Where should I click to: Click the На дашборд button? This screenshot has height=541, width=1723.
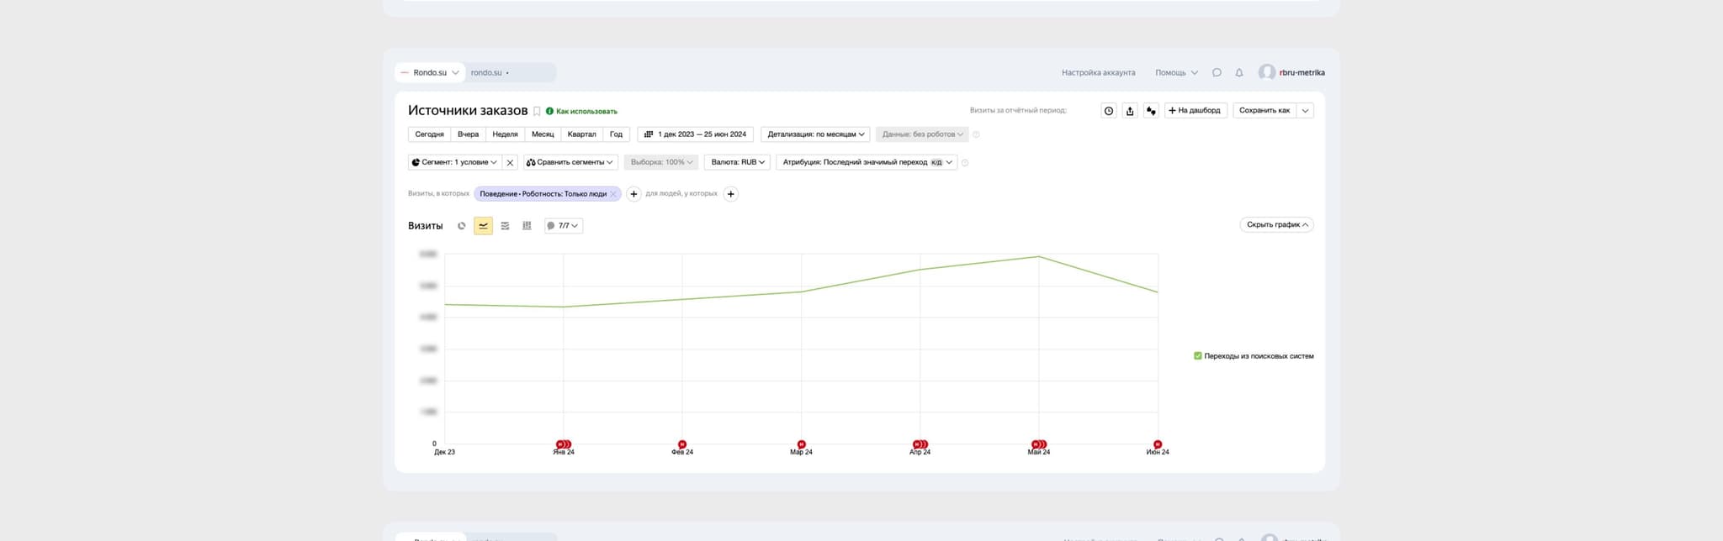point(1195,111)
